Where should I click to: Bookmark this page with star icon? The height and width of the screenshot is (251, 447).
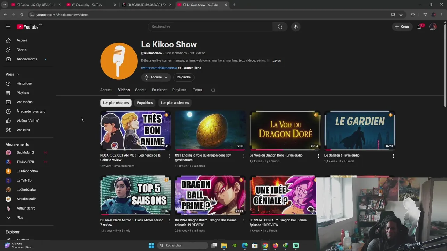(x=401, y=15)
